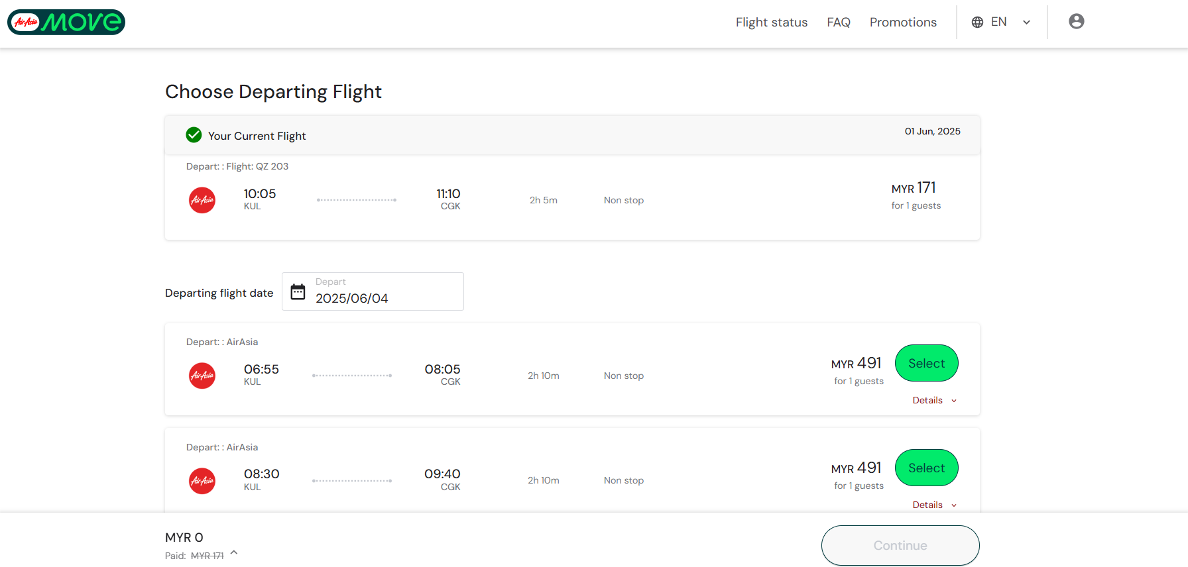Expand Details for the 06:55 flight
Screen dimensions: 1188x567
pos(934,400)
